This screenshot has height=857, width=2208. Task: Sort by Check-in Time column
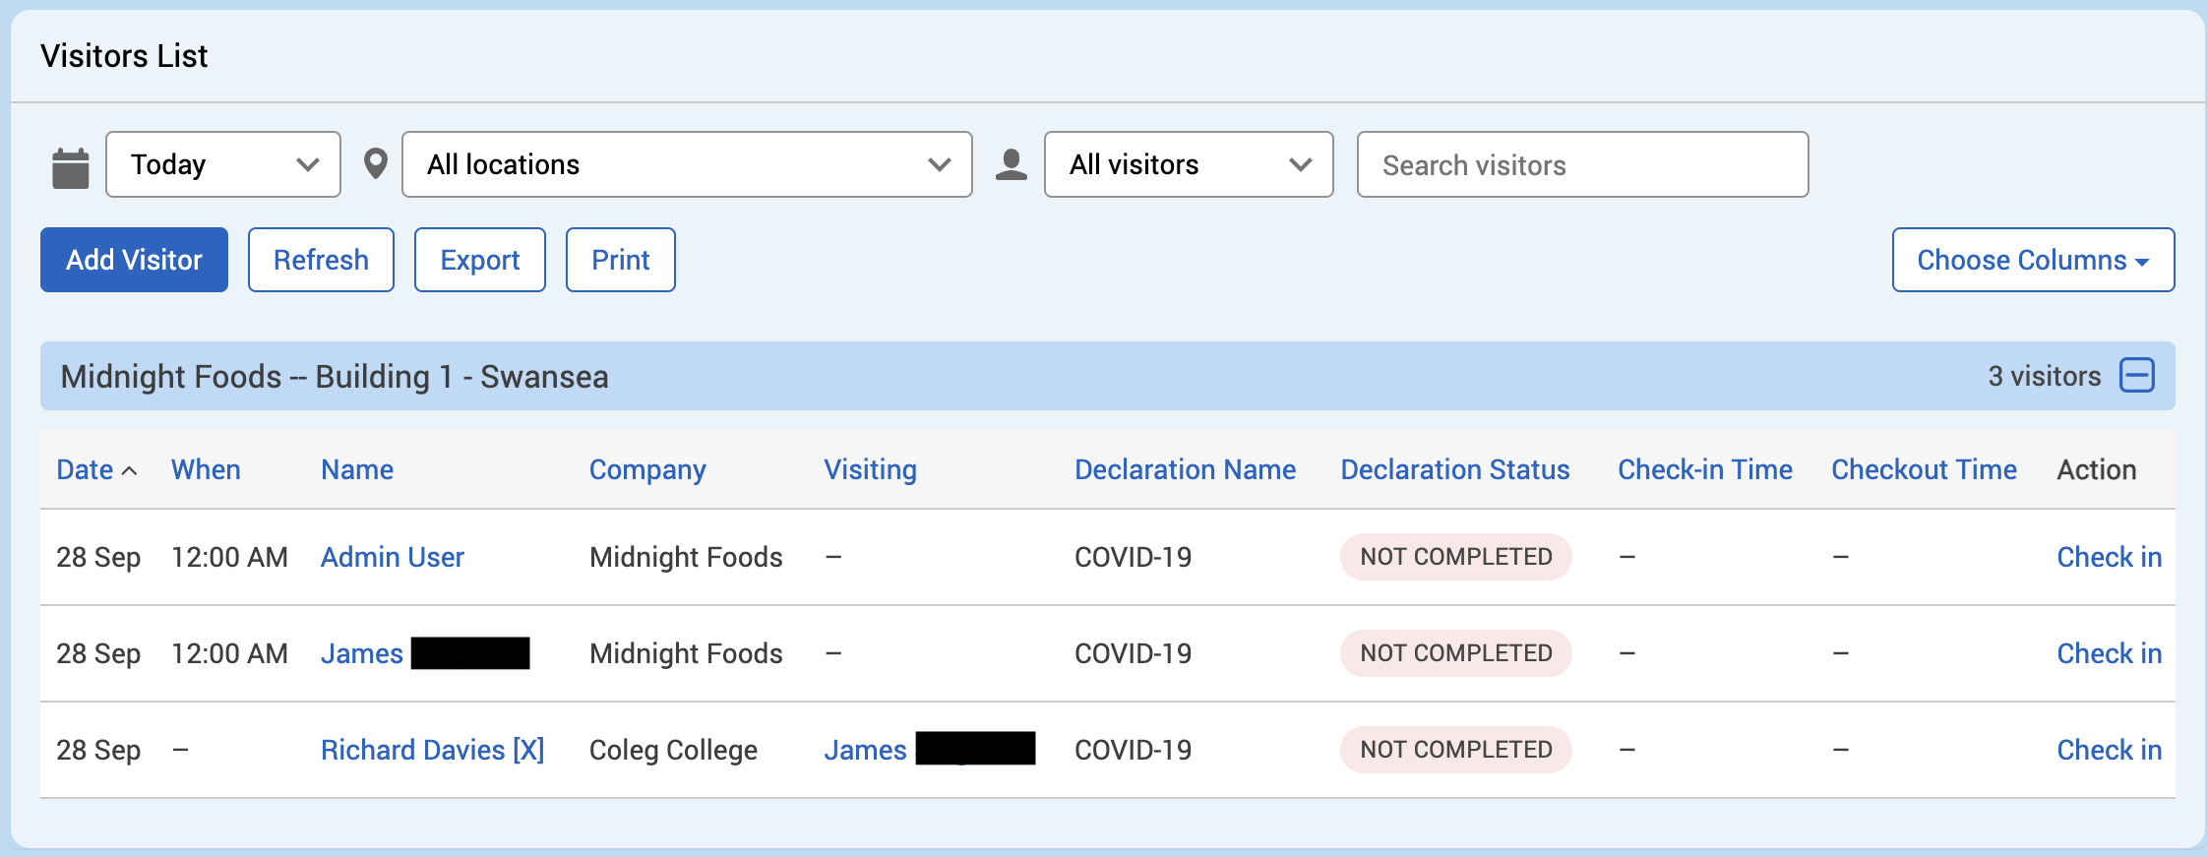[x=1704, y=469]
